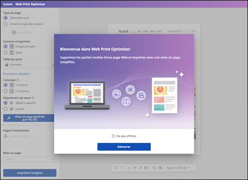Screen dimensions: 248x180
Task: Click the align left icon
Action: 12,103
